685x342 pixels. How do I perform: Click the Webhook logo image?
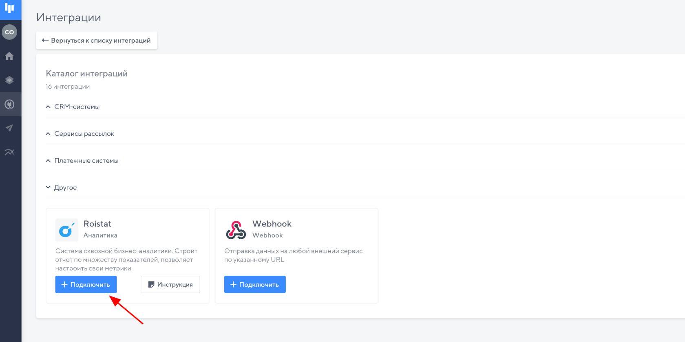point(236,230)
